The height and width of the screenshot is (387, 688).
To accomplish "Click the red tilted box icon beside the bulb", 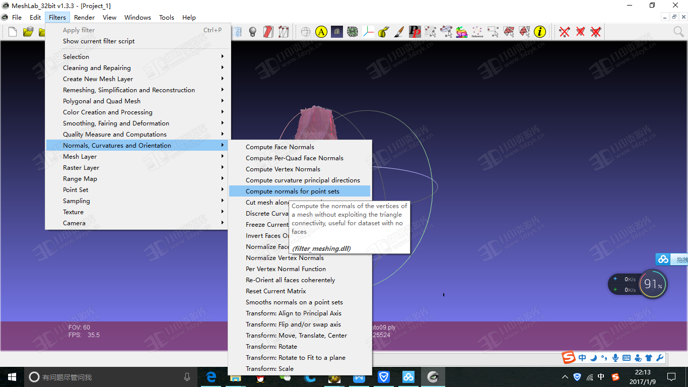I will point(268,32).
